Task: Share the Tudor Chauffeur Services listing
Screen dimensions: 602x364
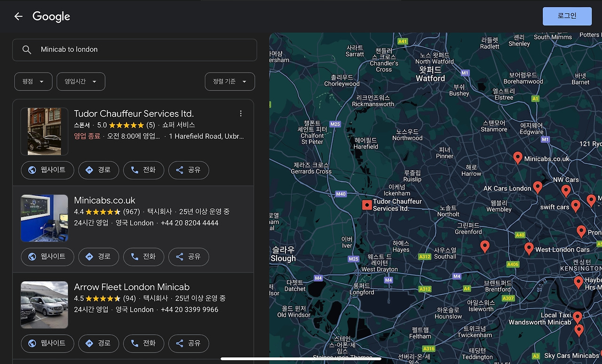Action: 189,170
